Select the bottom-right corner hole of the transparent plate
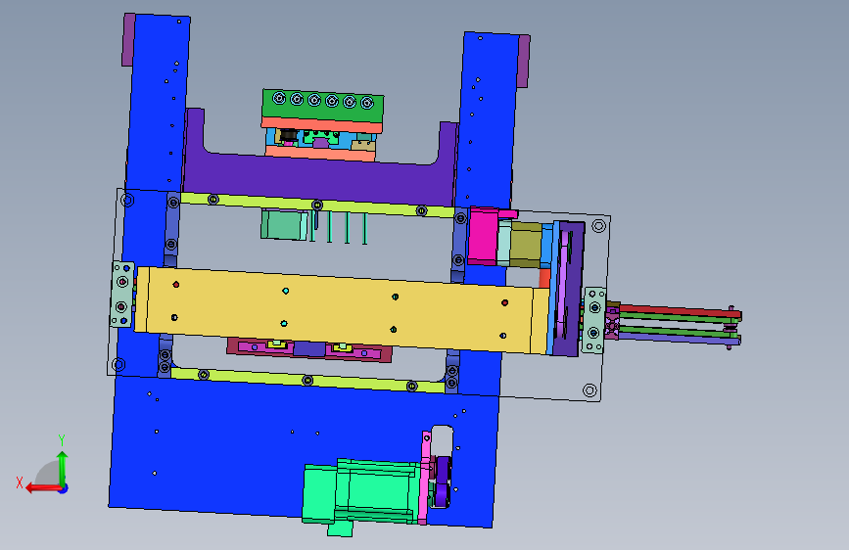 tap(590, 390)
